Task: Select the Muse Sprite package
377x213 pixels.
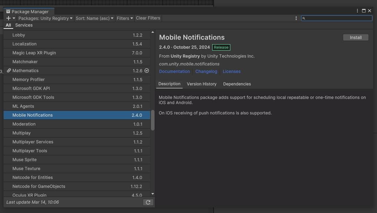Action: point(77,160)
